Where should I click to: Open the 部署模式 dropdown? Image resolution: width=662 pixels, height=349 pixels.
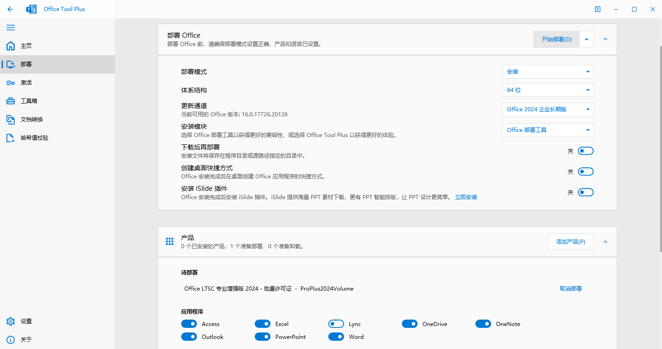click(x=548, y=72)
